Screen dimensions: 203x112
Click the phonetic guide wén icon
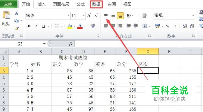(x=93, y=26)
